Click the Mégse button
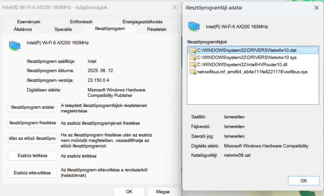324x196 pixels. (x=163, y=192)
